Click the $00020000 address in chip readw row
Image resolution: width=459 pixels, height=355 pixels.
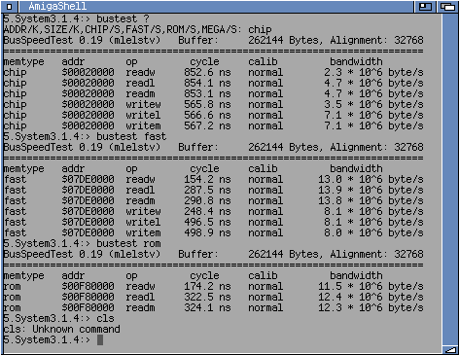click(x=88, y=72)
